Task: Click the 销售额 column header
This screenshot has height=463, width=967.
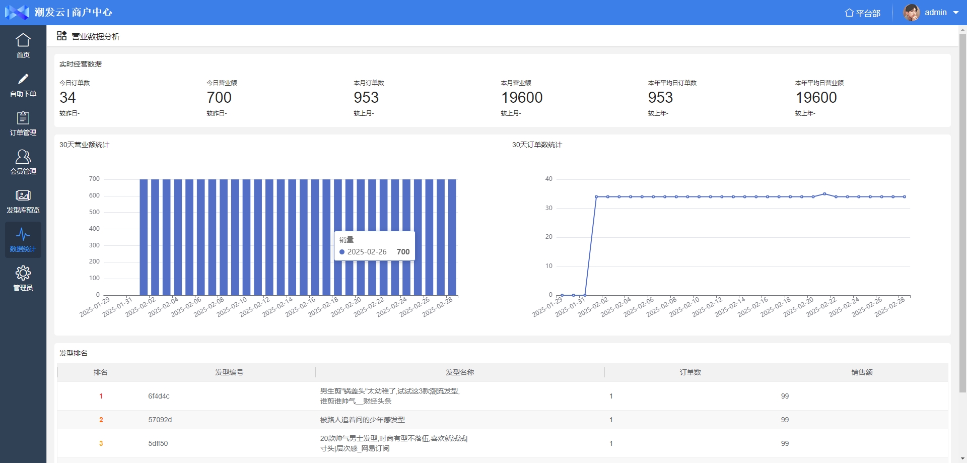Action: pos(862,372)
